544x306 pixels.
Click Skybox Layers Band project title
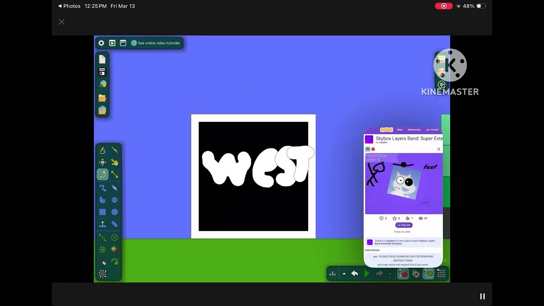[x=409, y=139]
